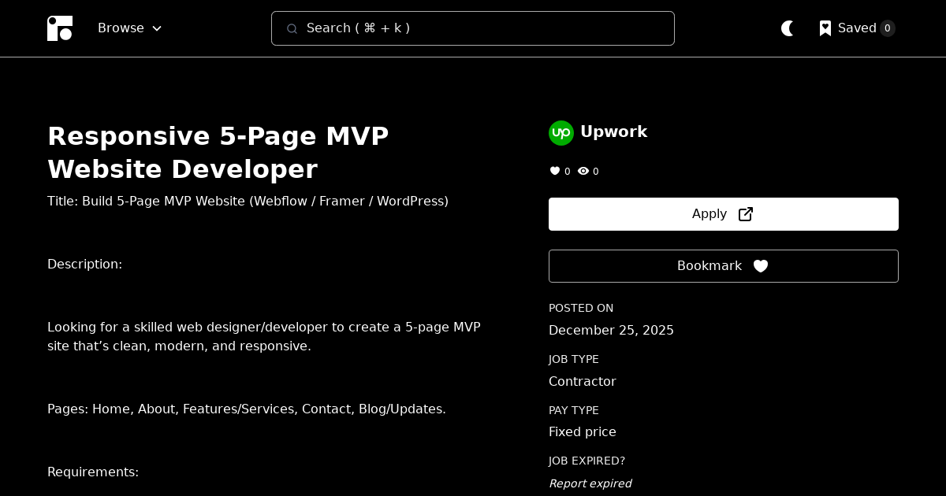Click the magnifier icon in the search bar
Image resolution: width=946 pixels, height=496 pixels.
coord(292,28)
